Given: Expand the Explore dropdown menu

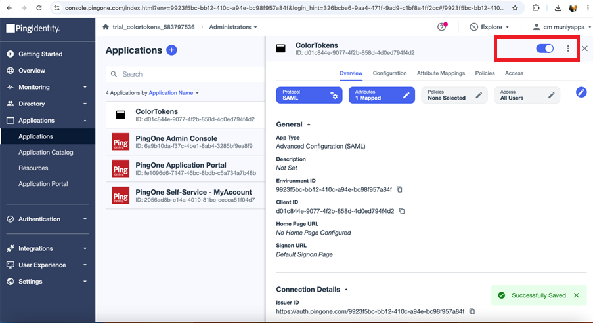Looking at the screenshot, I should coord(490,27).
